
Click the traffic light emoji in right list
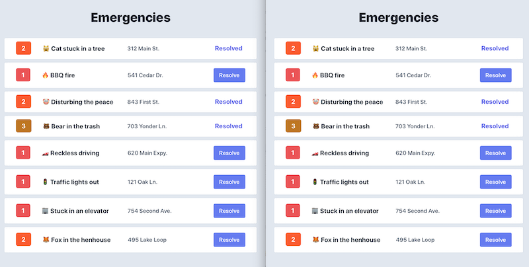pyautogui.click(x=315, y=182)
